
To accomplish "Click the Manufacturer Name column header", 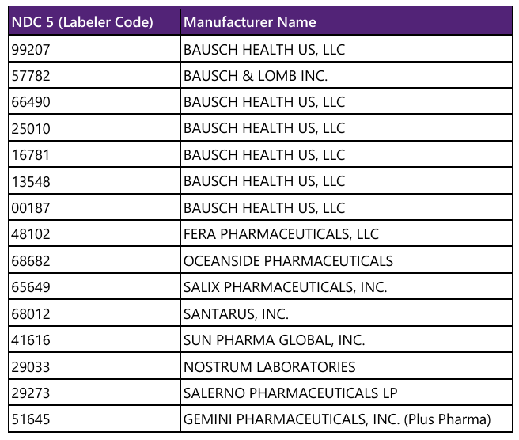I will pyautogui.click(x=250, y=22).
